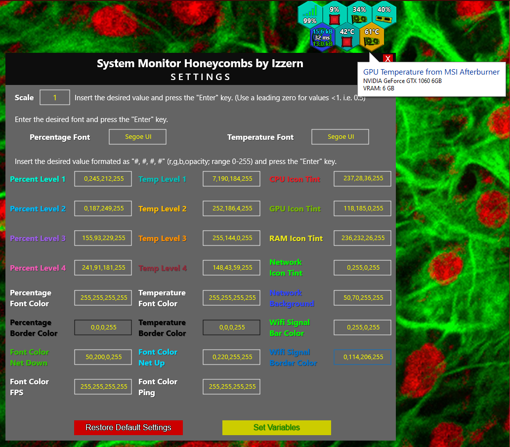Screen dimensions: 510x447
Task: Click the Temp Level 2 label
Action: click(x=162, y=209)
